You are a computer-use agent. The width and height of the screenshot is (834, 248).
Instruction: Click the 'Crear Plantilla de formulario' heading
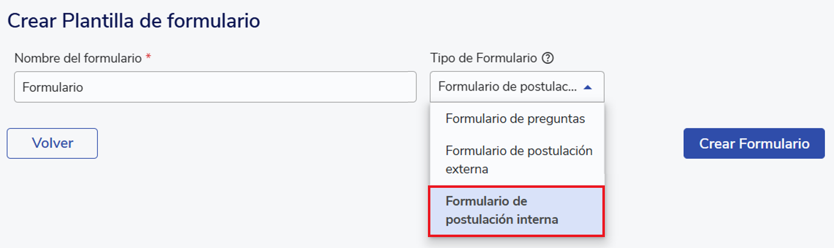pos(134,21)
